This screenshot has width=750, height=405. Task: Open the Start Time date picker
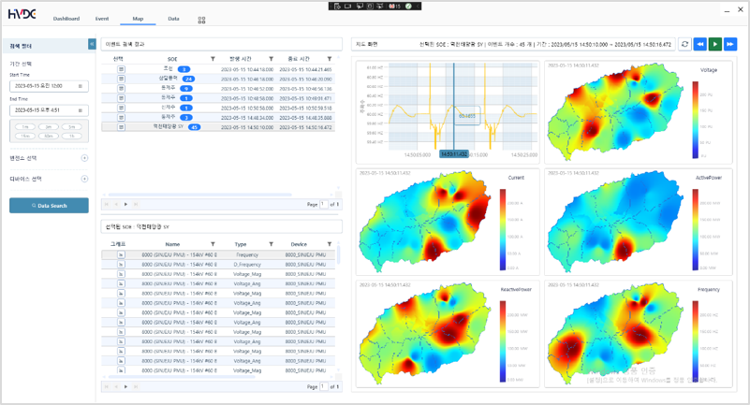click(x=81, y=86)
